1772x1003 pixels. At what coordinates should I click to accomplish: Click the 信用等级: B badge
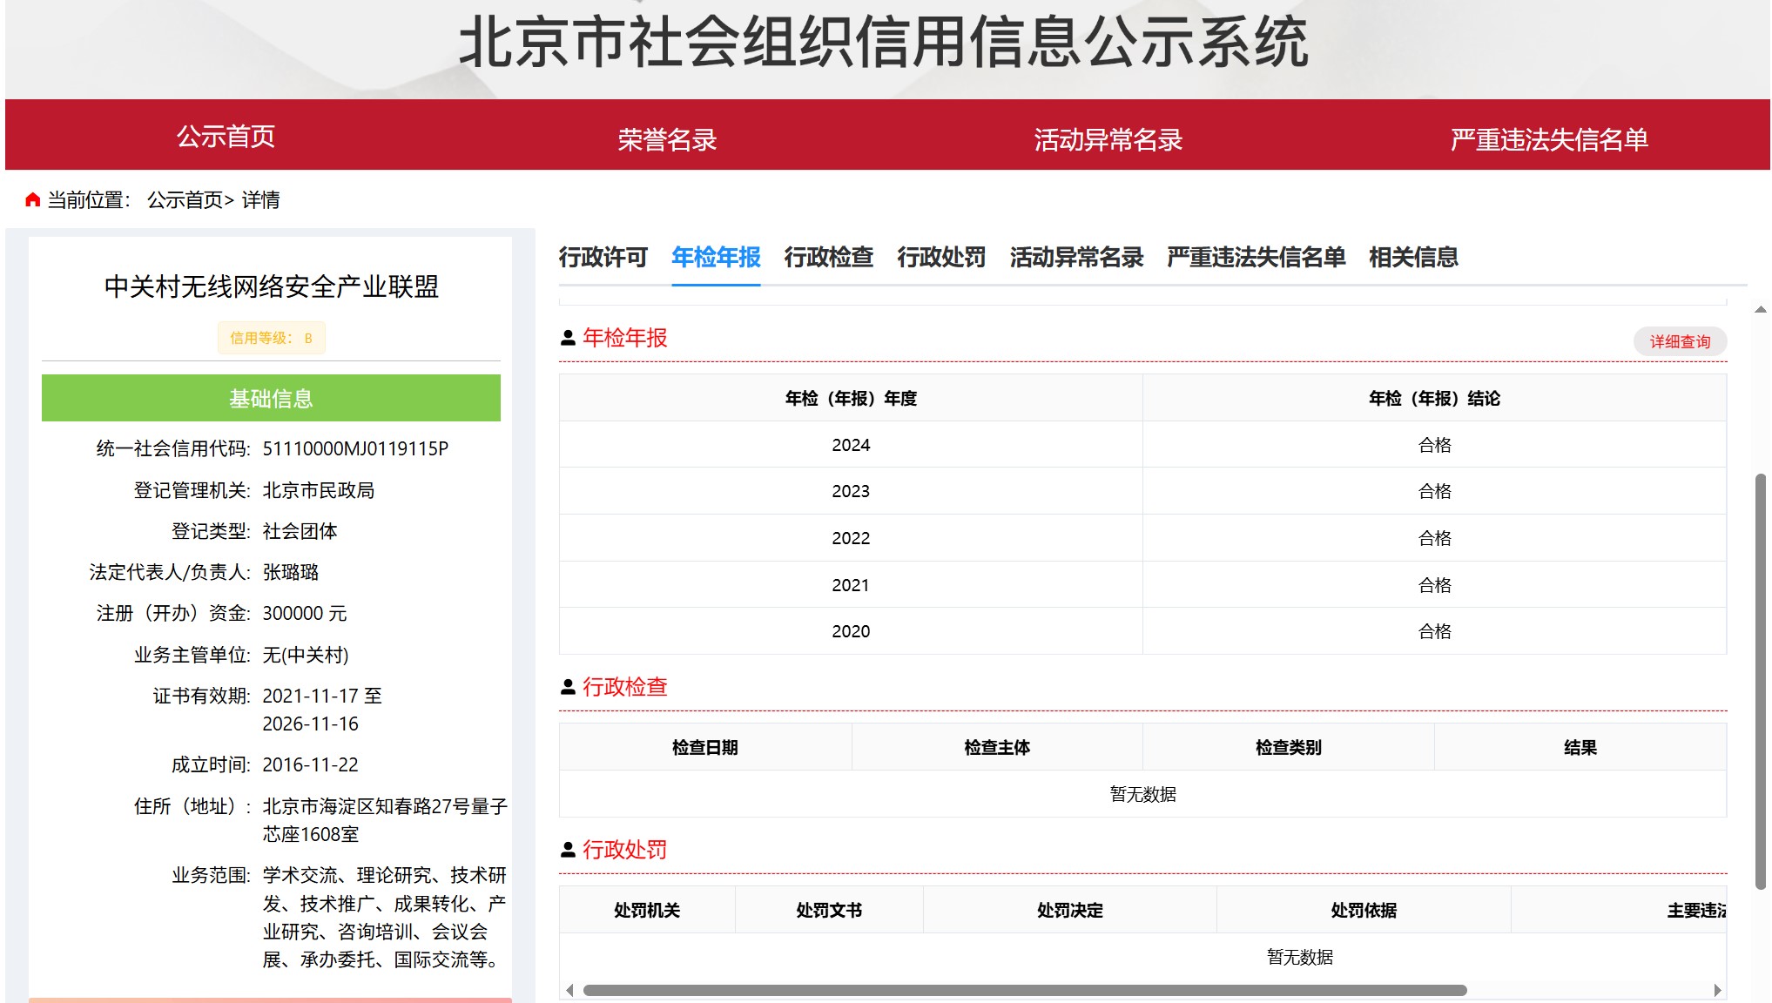coord(271,338)
